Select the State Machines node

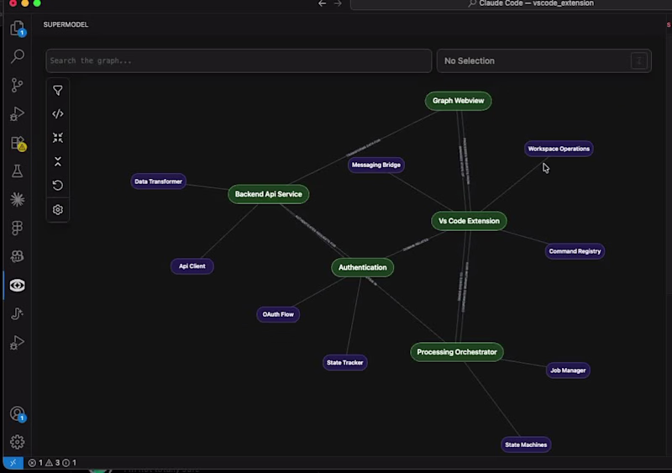click(x=526, y=444)
